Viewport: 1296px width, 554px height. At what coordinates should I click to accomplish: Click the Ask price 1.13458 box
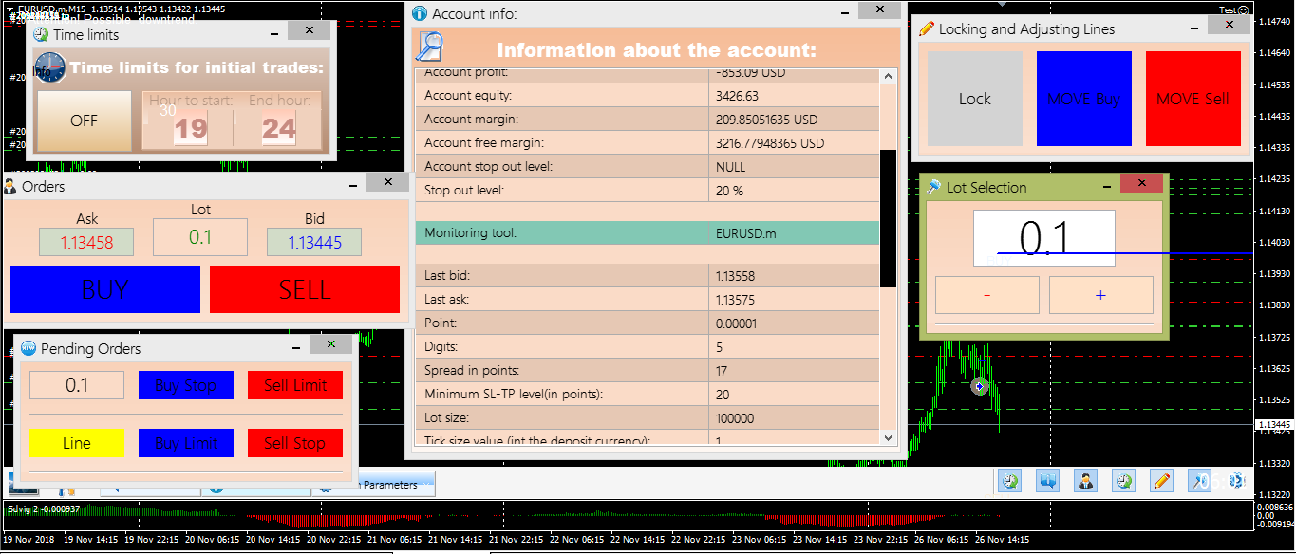point(86,242)
